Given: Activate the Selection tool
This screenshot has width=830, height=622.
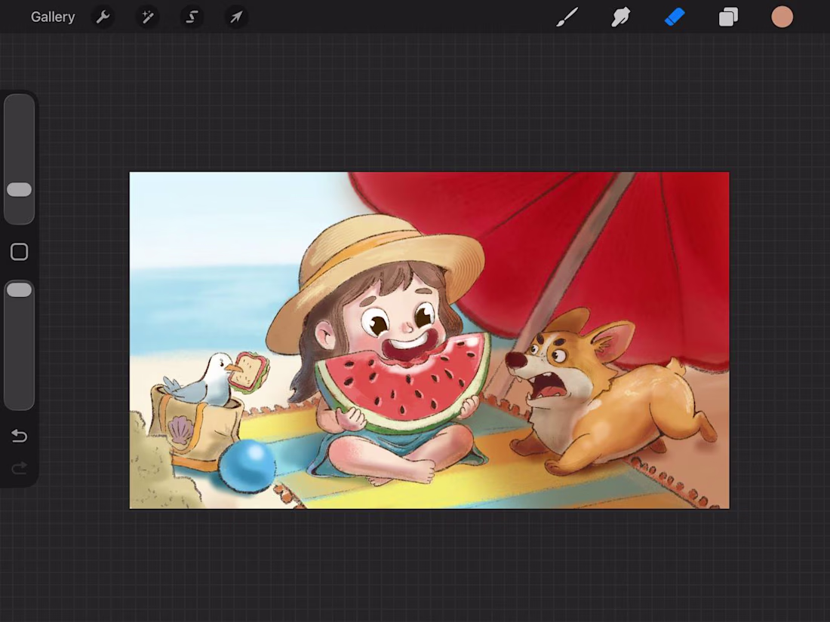Looking at the screenshot, I should click(x=192, y=17).
